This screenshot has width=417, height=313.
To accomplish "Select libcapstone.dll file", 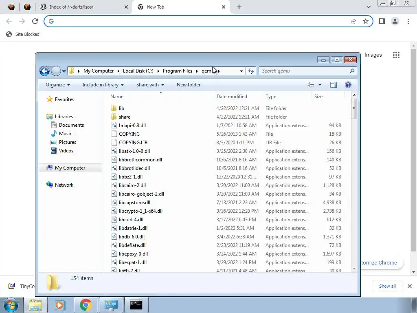I will tap(134, 202).
